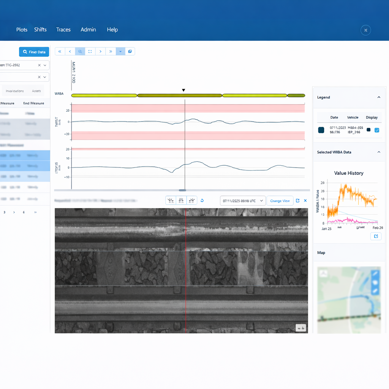Click the small dark vehicle color swatch
Screen dimensions: 389x389
point(368,130)
